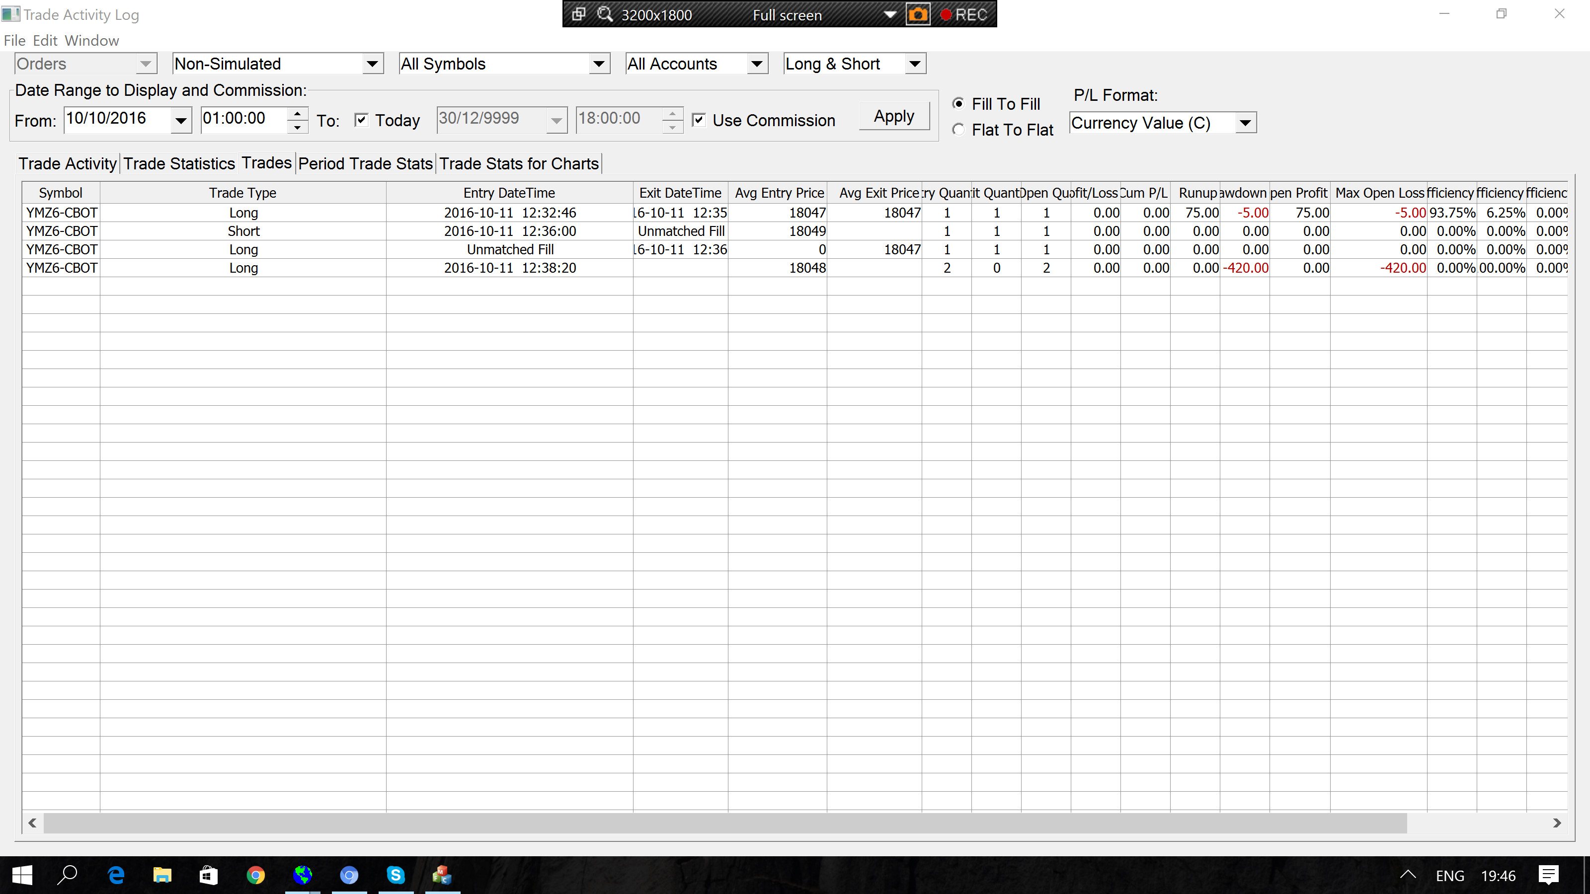Sort by the Entry DateTime column header

[509, 193]
